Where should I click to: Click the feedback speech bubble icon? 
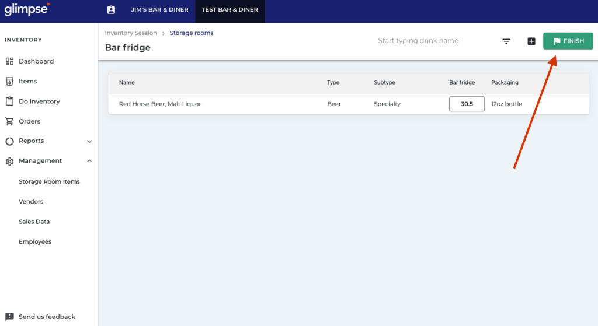pyautogui.click(x=9, y=317)
